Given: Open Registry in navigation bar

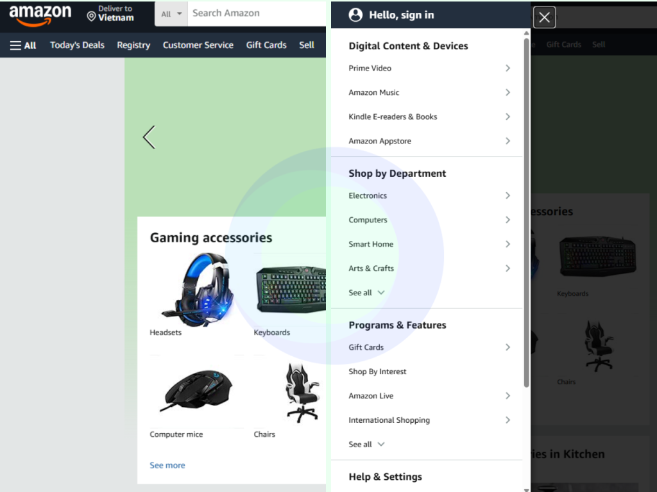Looking at the screenshot, I should coord(133,45).
